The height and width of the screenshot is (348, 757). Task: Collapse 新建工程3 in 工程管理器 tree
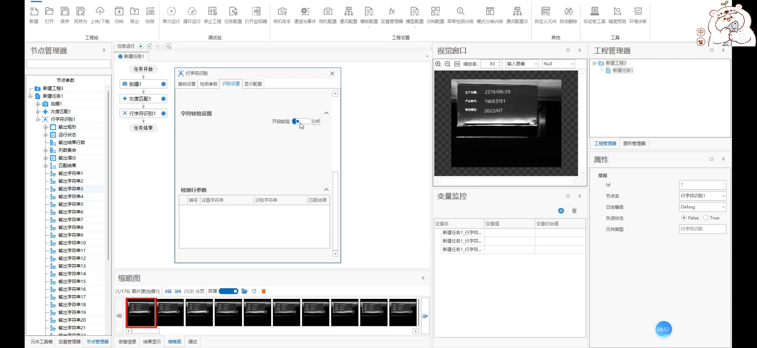click(594, 63)
